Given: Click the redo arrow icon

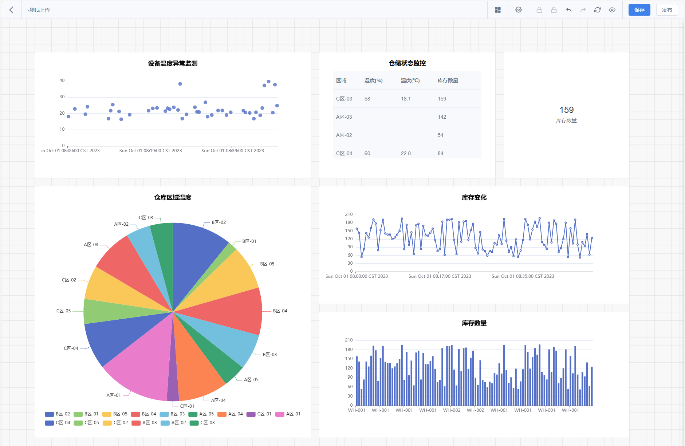Looking at the screenshot, I should tap(583, 10).
